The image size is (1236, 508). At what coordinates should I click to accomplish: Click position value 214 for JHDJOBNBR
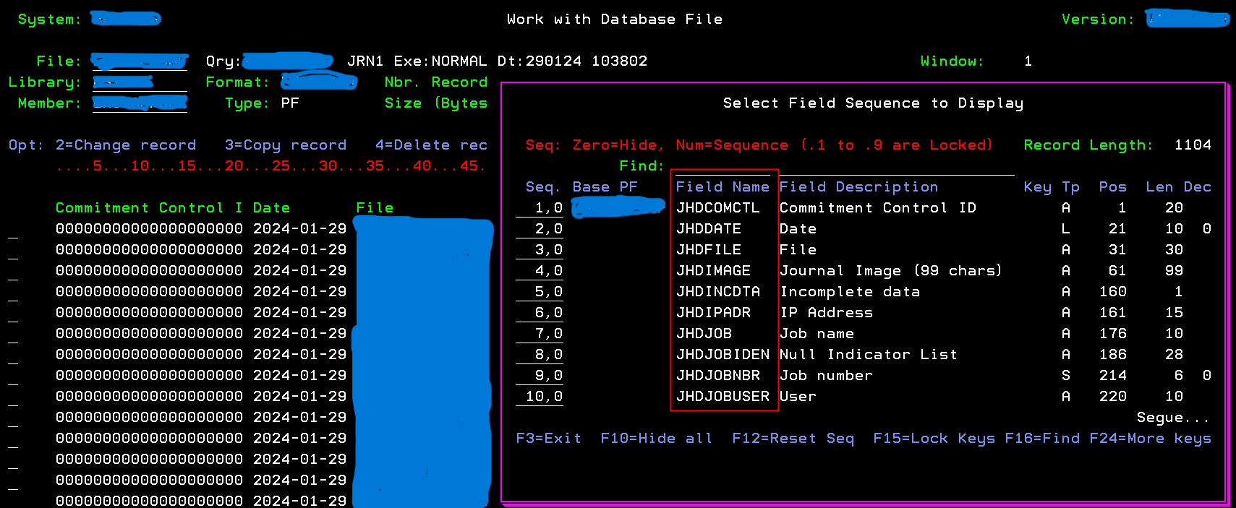click(1112, 376)
